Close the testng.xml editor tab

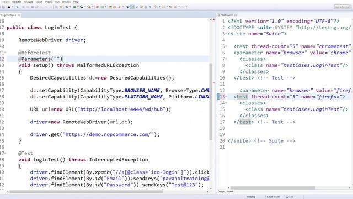236,15
